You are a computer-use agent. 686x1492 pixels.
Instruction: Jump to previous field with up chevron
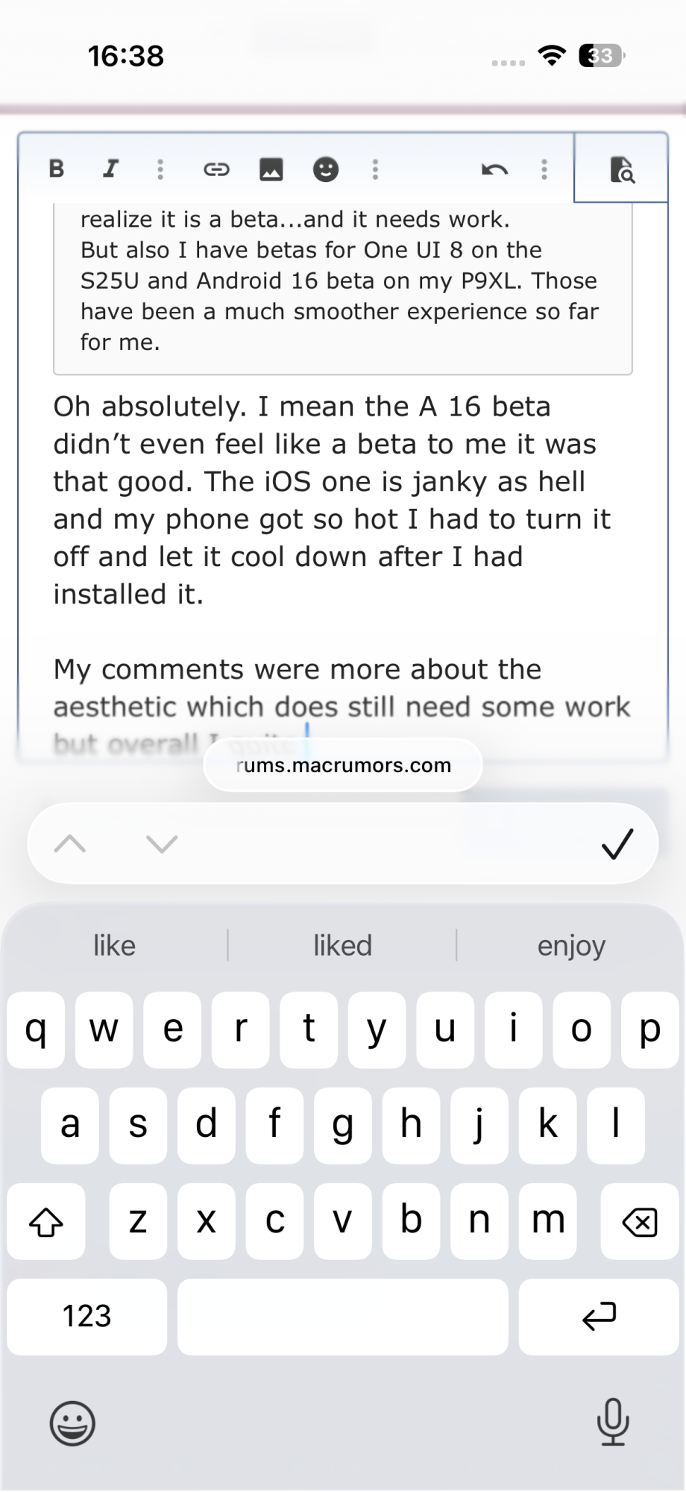[70, 844]
